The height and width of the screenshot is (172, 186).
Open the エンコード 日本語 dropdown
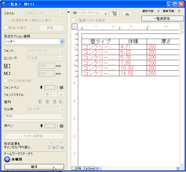(45, 58)
